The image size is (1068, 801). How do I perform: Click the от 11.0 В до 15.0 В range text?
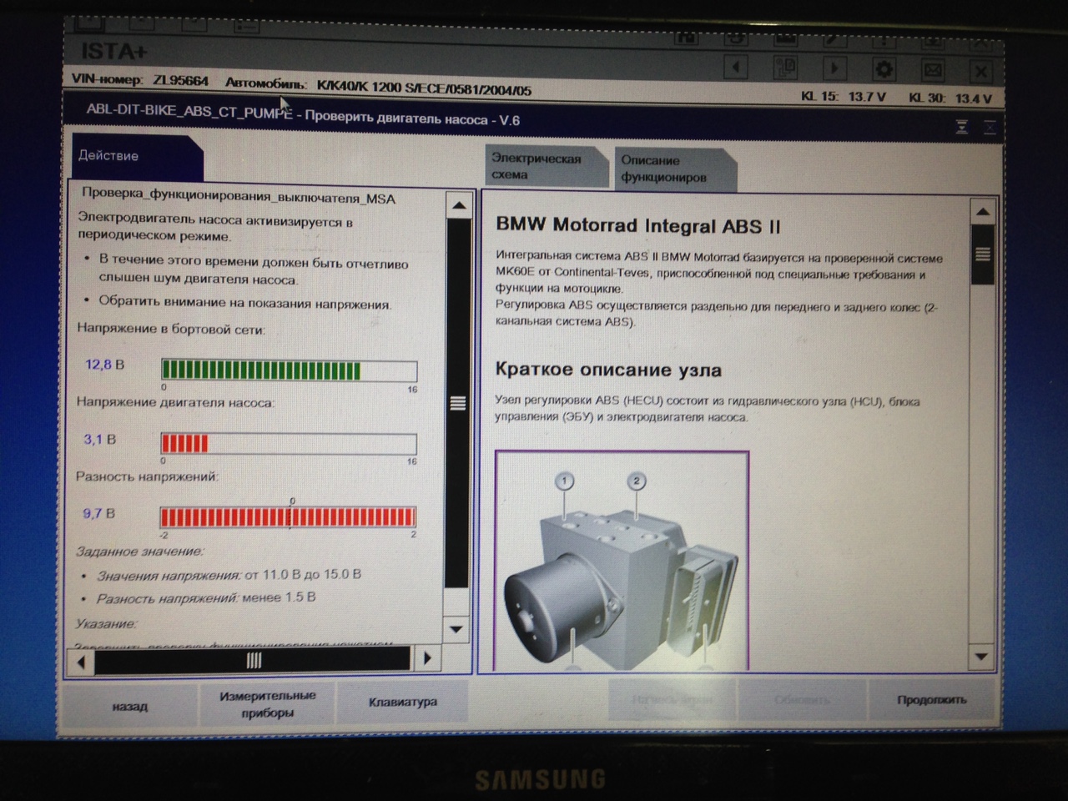click(x=303, y=574)
